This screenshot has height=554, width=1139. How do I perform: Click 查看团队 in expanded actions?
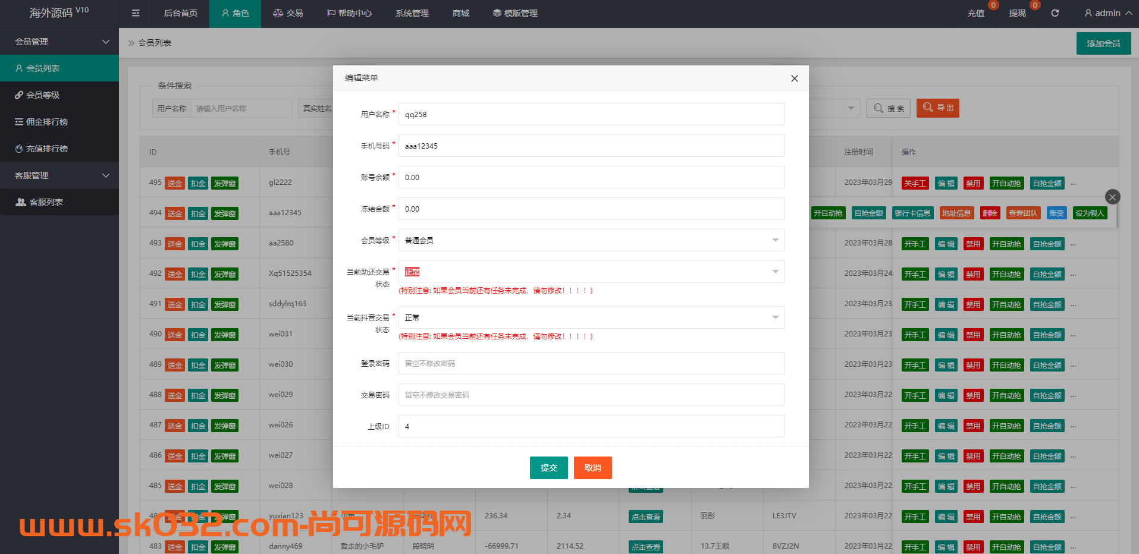(x=1022, y=213)
